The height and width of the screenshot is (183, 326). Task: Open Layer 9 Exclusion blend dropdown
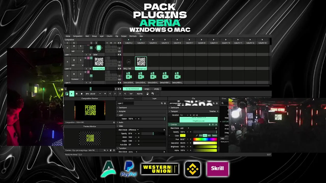click(x=77, y=79)
